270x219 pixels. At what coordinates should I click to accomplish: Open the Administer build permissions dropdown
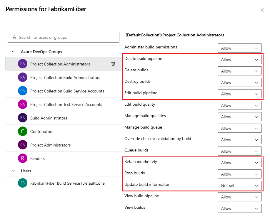click(x=239, y=48)
